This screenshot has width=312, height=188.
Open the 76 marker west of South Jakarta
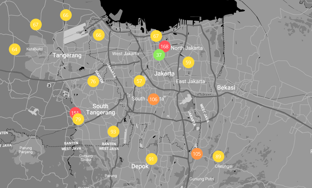pyautogui.click(x=93, y=81)
